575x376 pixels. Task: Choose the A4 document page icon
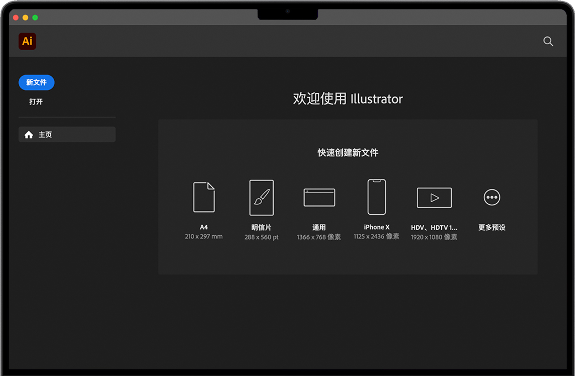coord(203,197)
